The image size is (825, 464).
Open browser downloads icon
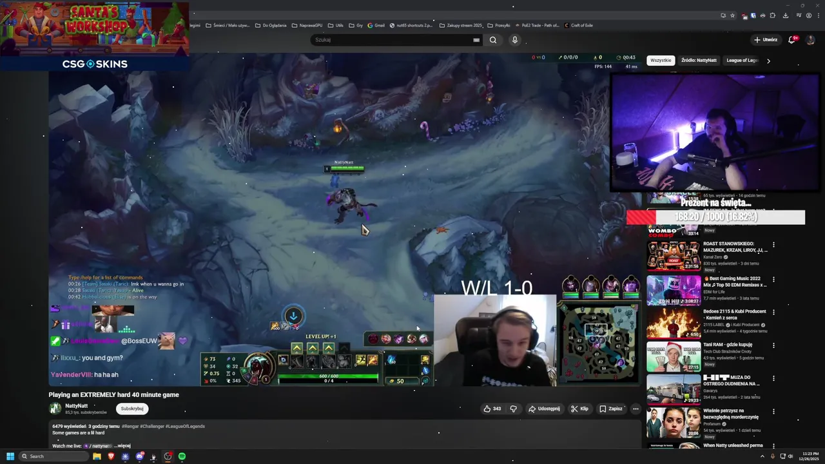785,15
